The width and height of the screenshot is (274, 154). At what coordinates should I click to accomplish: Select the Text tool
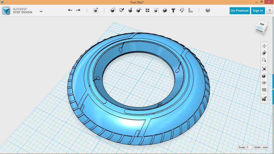coord(173,10)
